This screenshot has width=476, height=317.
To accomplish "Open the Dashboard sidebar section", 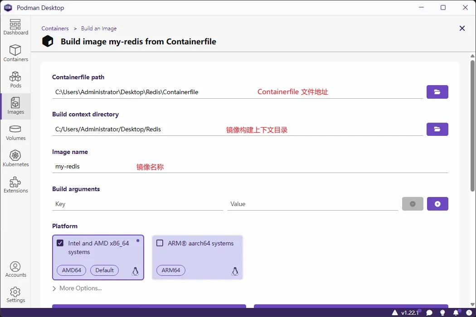I will pyautogui.click(x=15, y=27).
